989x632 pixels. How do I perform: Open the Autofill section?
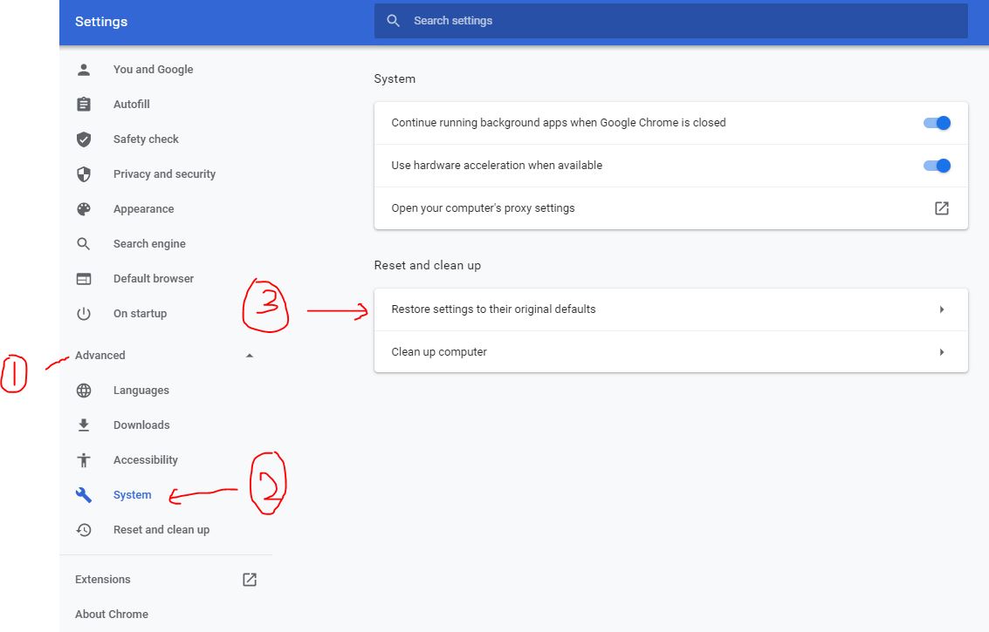131,104
